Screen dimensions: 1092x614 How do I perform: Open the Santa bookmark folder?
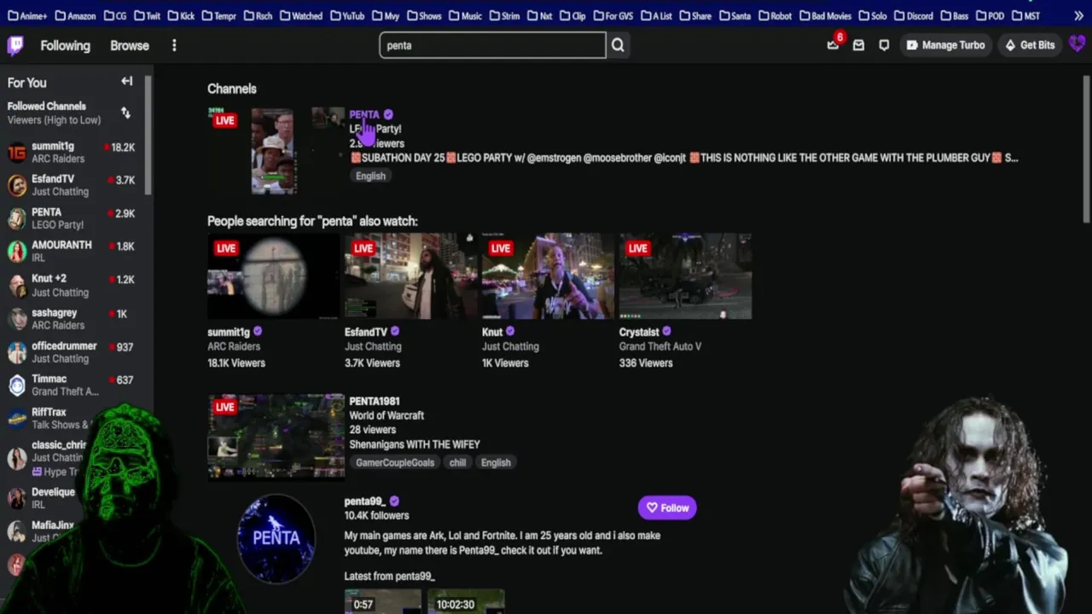pyautogui.click(x=735, y=15)
